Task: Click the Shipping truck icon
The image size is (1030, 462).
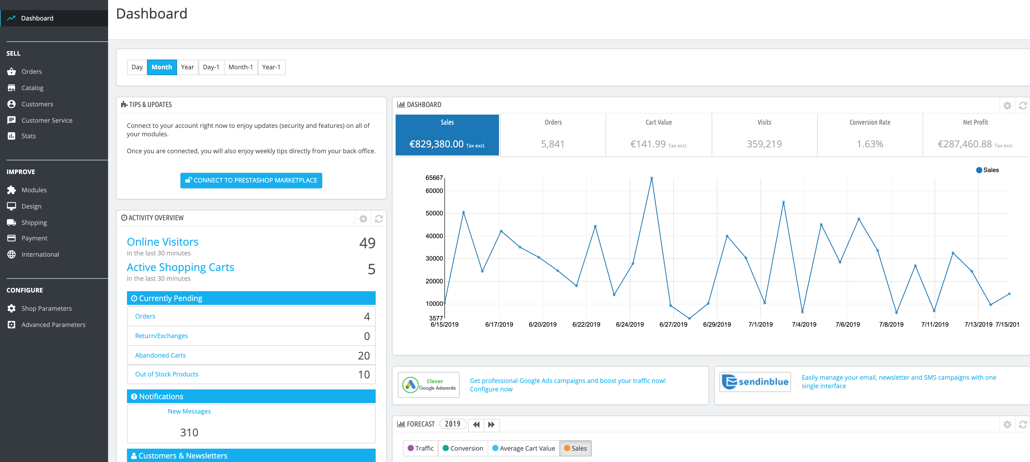Action: pyautogui.click(x=12, y=222)
